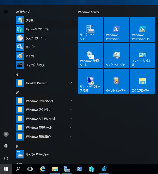This screenshot has width=158, height=174.
Task: Open PowerShell from taskbar
Action: [80, 169]
